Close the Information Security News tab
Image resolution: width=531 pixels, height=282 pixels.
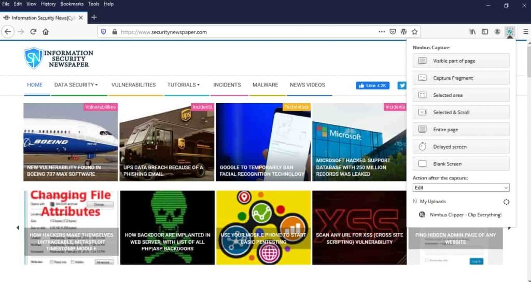click(80, 18)
